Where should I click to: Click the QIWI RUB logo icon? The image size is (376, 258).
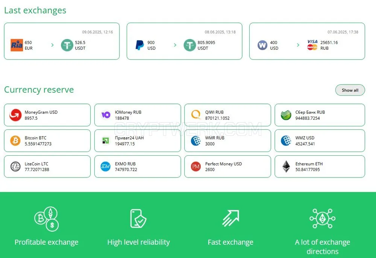tap(196, 115)
